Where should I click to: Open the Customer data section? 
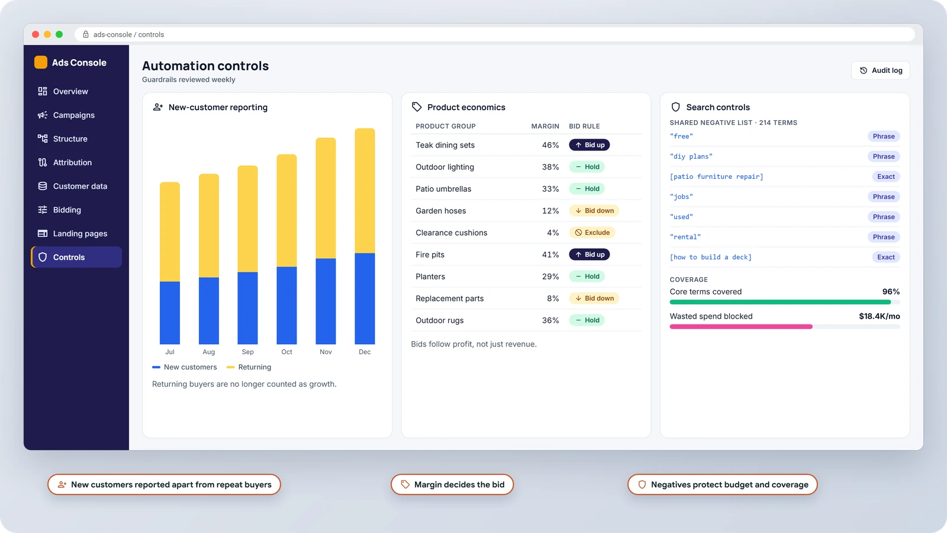[x=76, y=186]
